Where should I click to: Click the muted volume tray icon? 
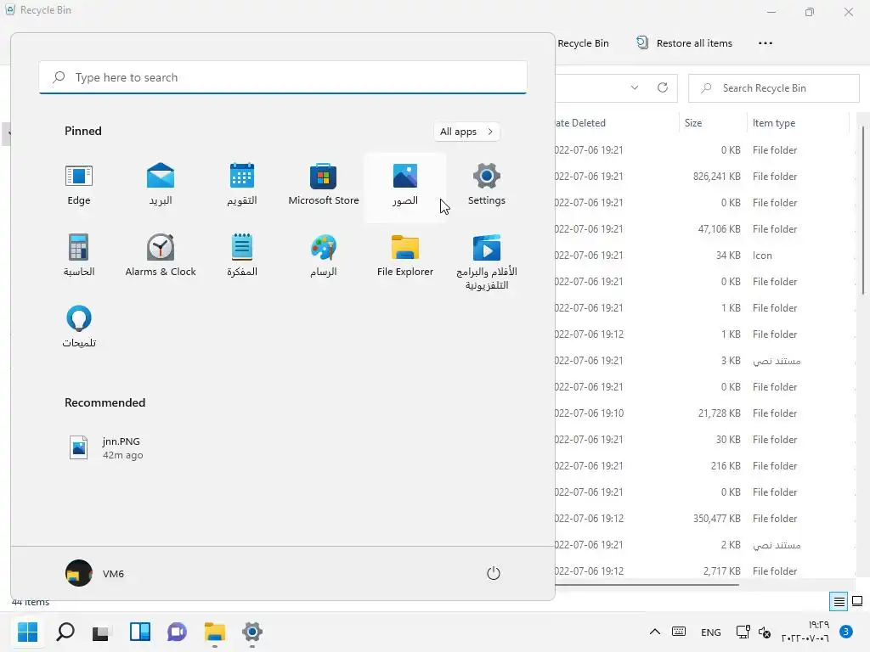[x=764, y=632]
